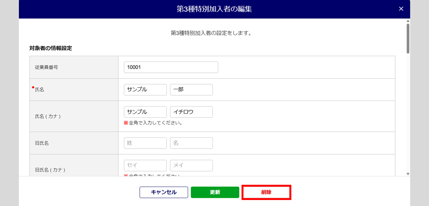This screenshot has height=206, width=429.
Task: Click the 氏名 (カナ) row label
Action: coord(48,116)
